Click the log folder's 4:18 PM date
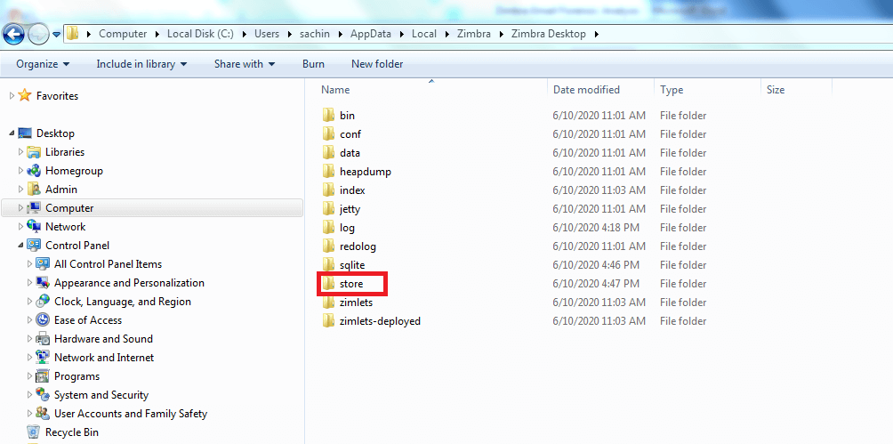893x444 pixels. pos(596,228)
